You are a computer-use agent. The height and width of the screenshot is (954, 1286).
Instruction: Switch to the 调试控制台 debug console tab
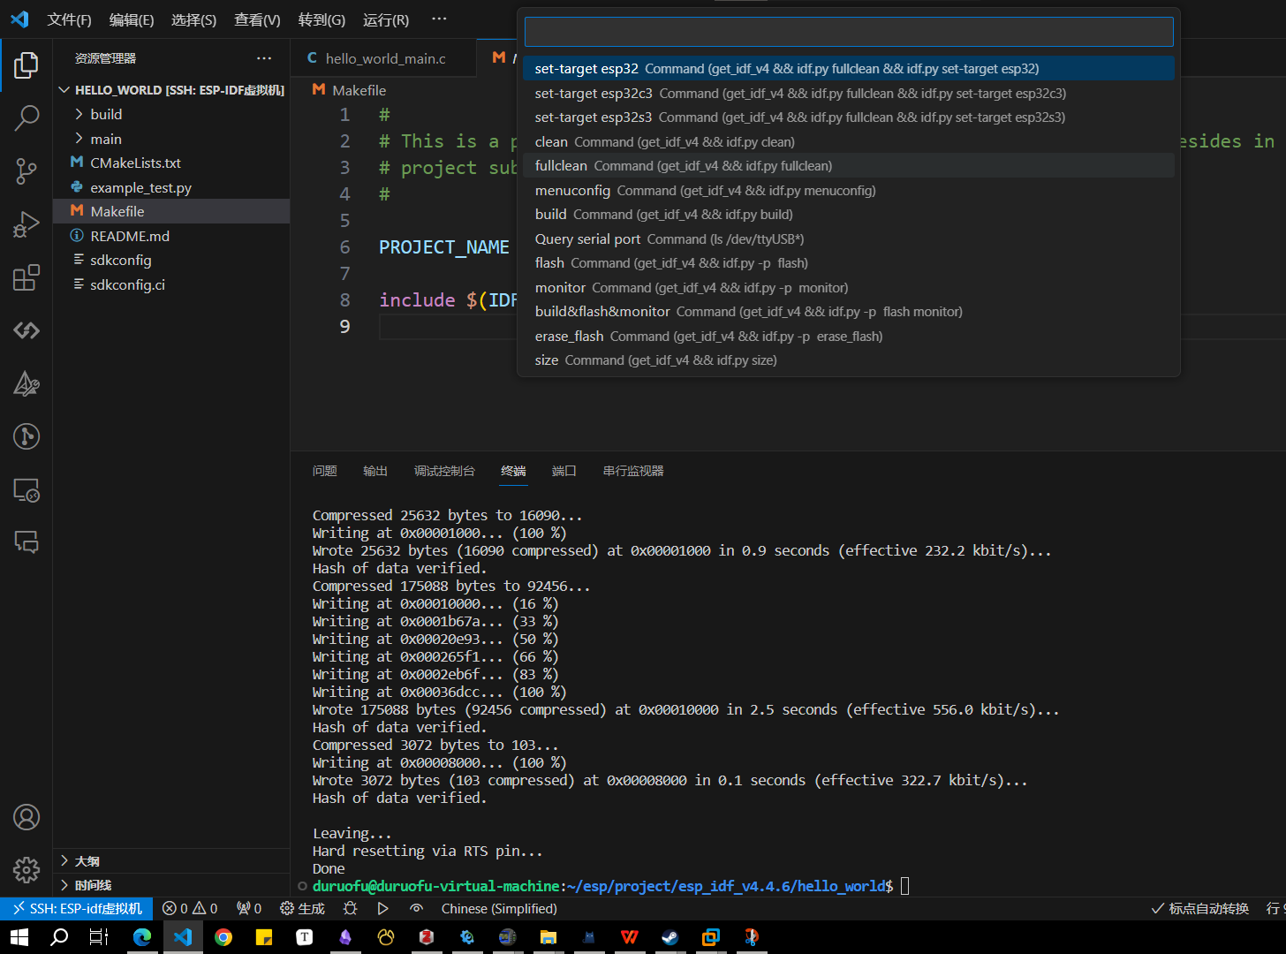(x=444, y=471)
